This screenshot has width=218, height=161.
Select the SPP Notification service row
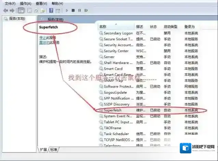[x=149, y=98]
